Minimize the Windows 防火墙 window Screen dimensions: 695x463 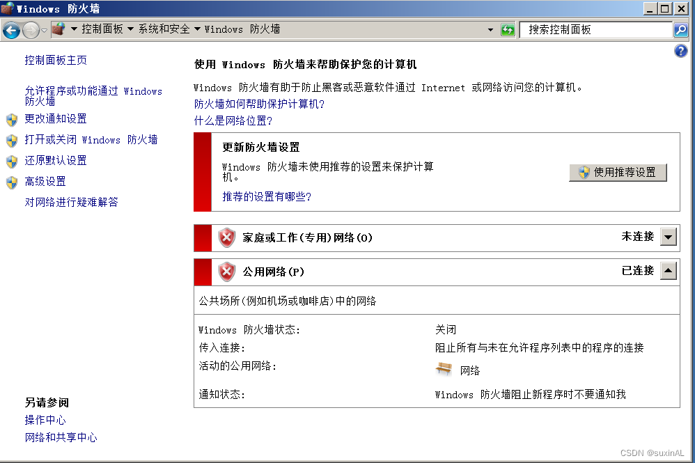coord(650,8)
